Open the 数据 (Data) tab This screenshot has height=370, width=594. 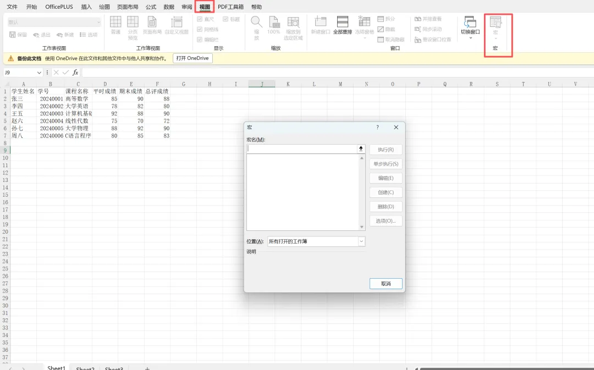point(169,7)
